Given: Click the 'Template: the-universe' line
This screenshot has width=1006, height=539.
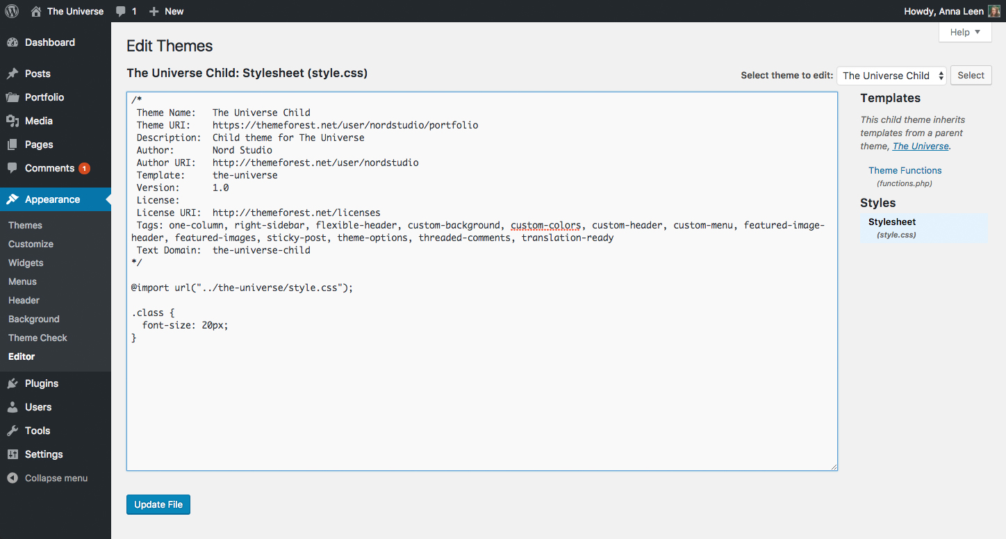Looking at the screenshot, I should point(207,175).
